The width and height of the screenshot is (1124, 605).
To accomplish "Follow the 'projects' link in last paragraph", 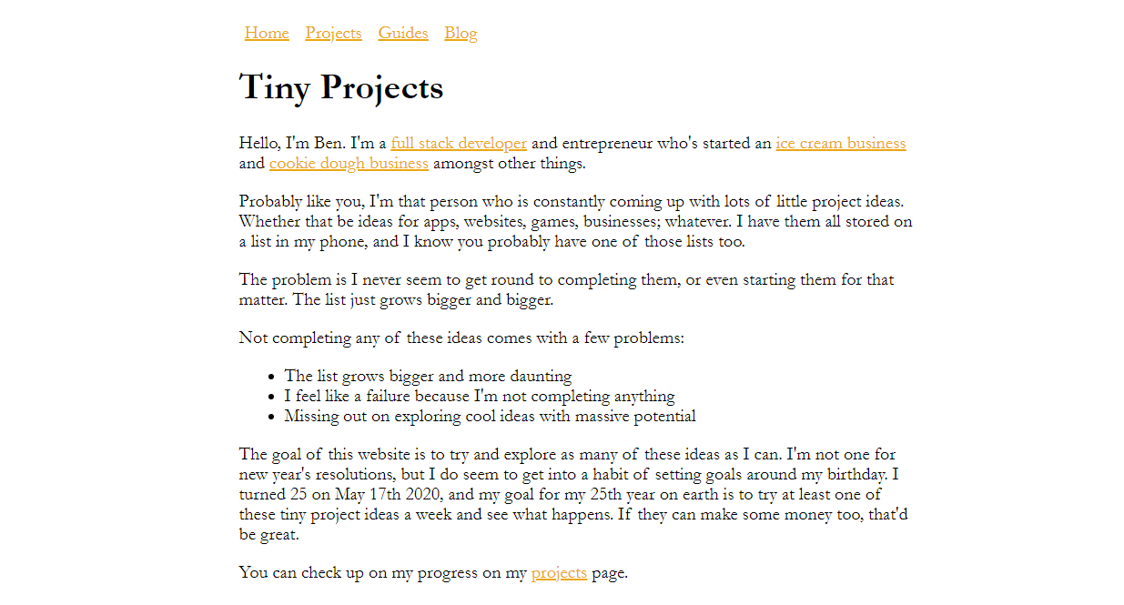I will 559,573.
